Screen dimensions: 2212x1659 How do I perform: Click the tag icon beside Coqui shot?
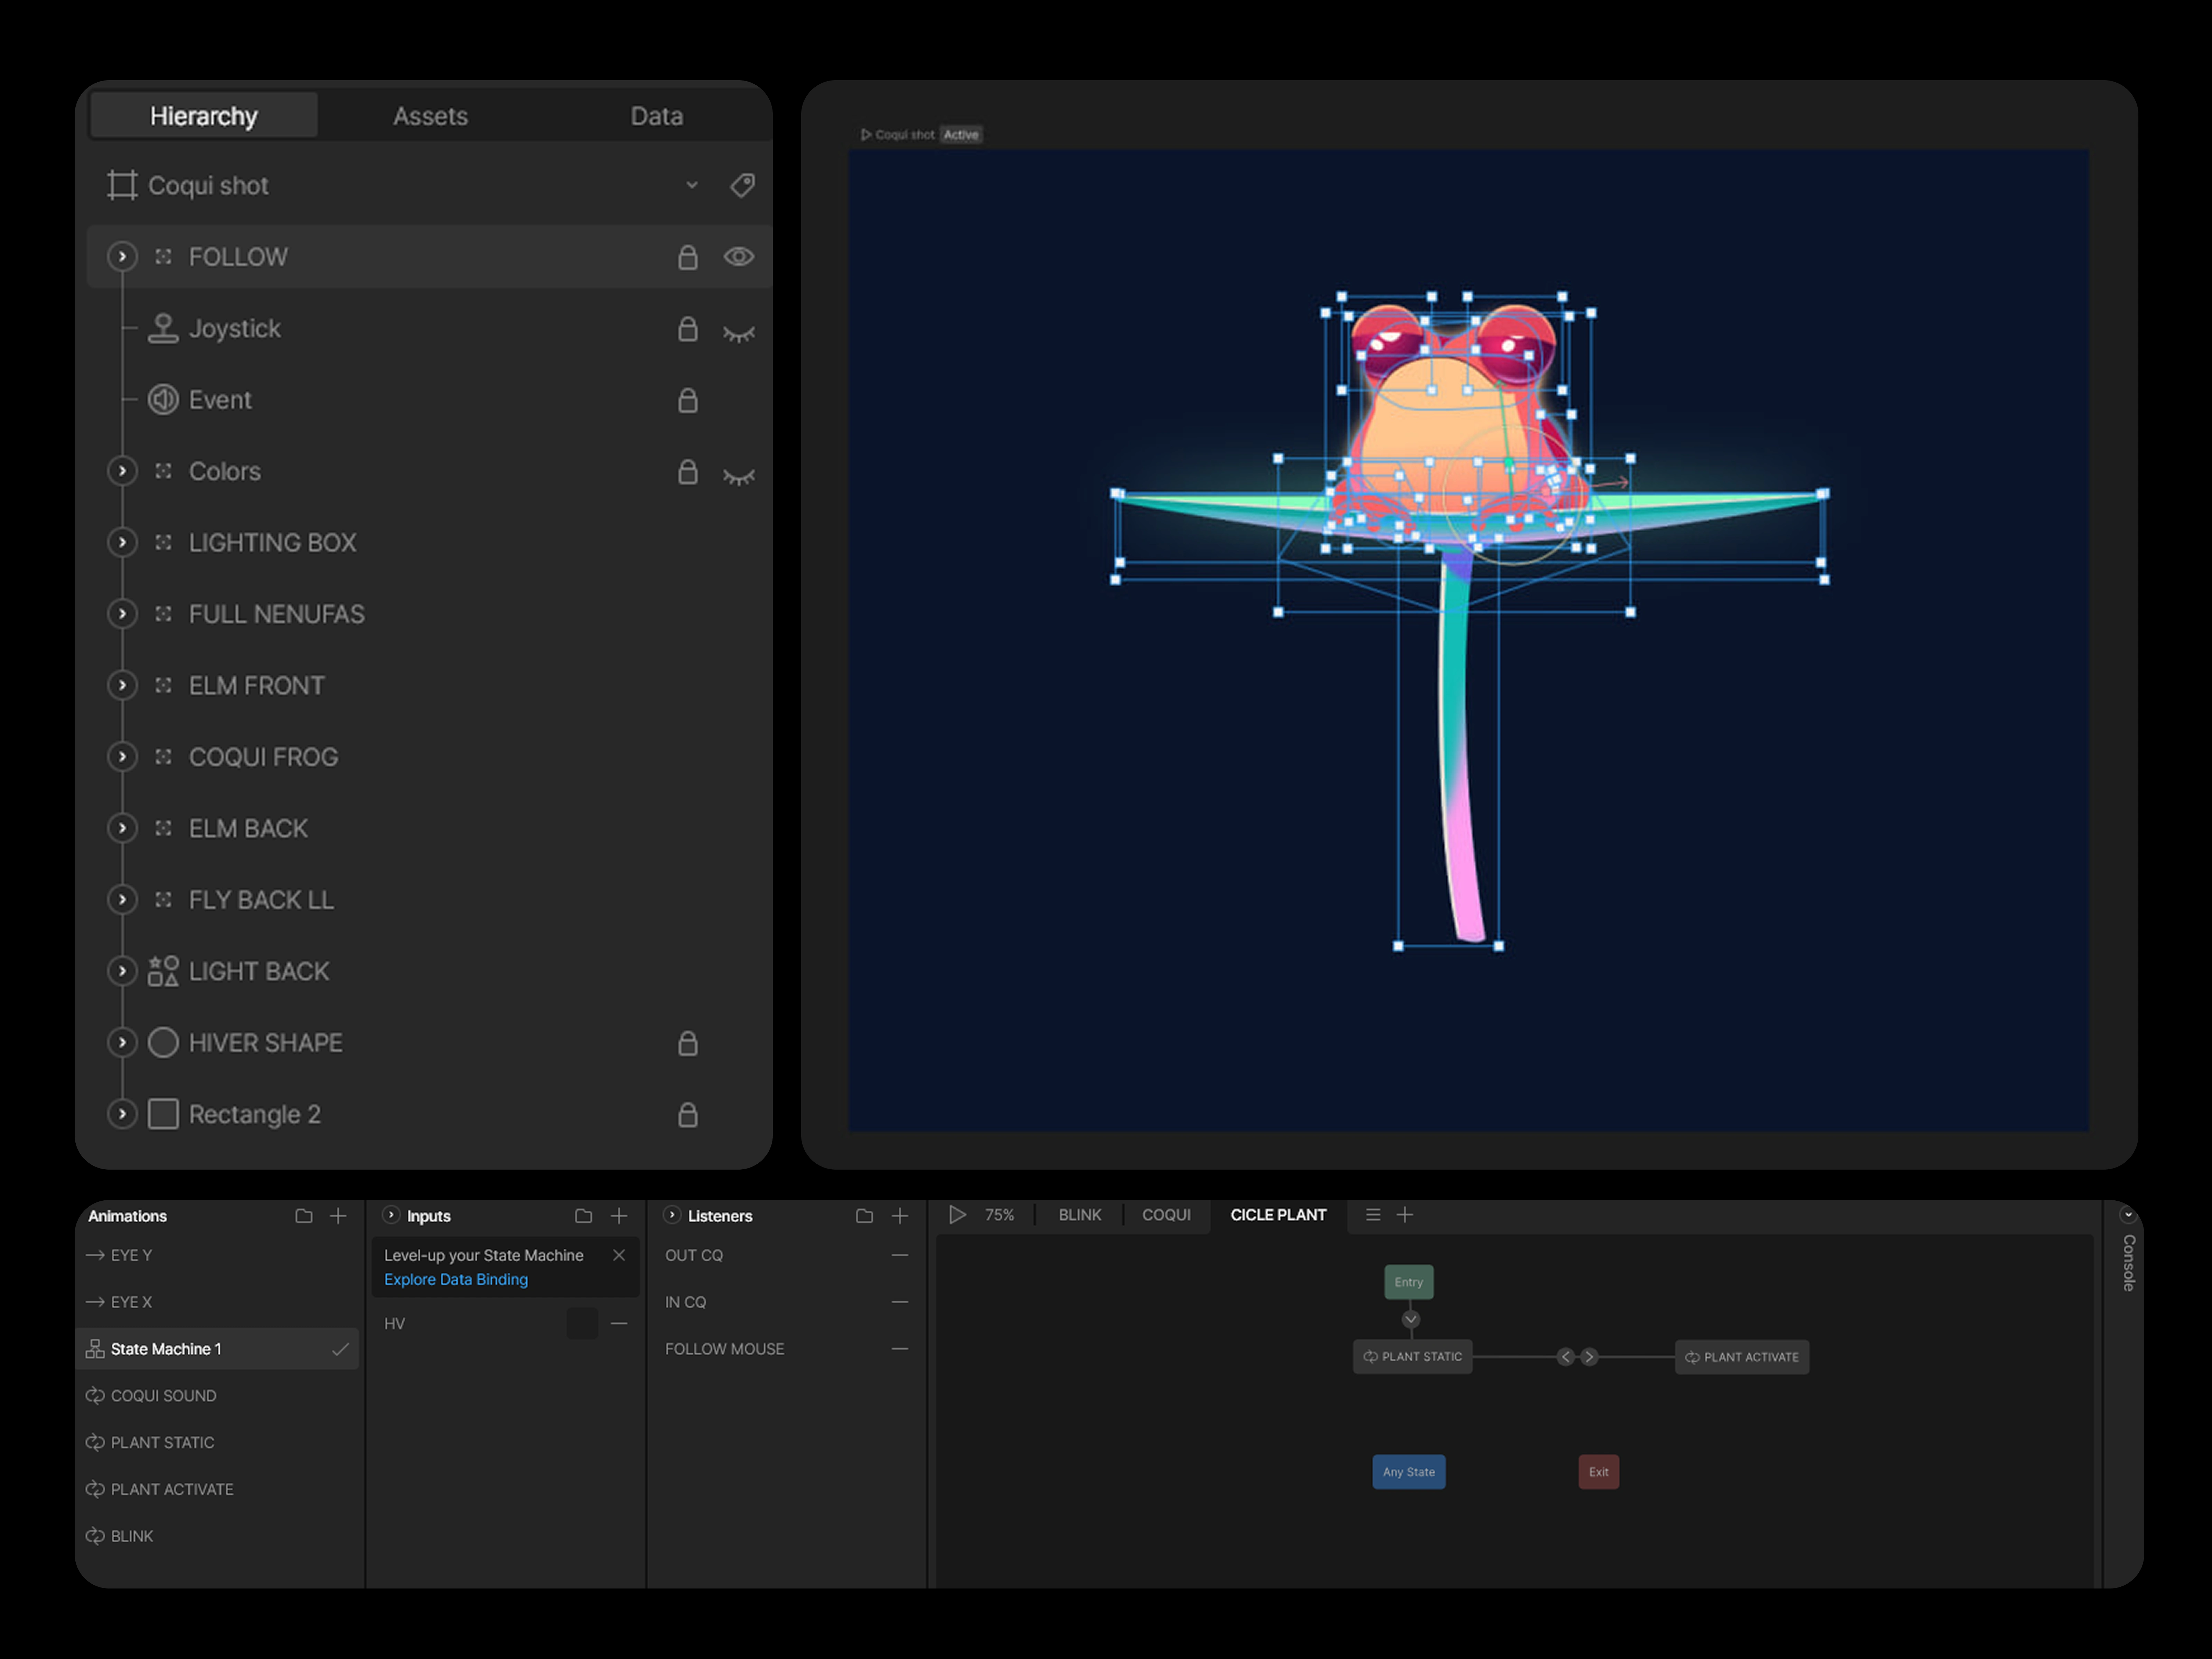[x=742, y=185]
